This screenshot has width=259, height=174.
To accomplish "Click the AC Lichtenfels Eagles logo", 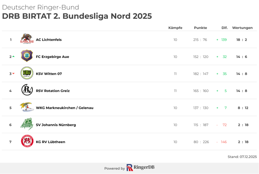I will pyautogui.click(x=27, y=39).
